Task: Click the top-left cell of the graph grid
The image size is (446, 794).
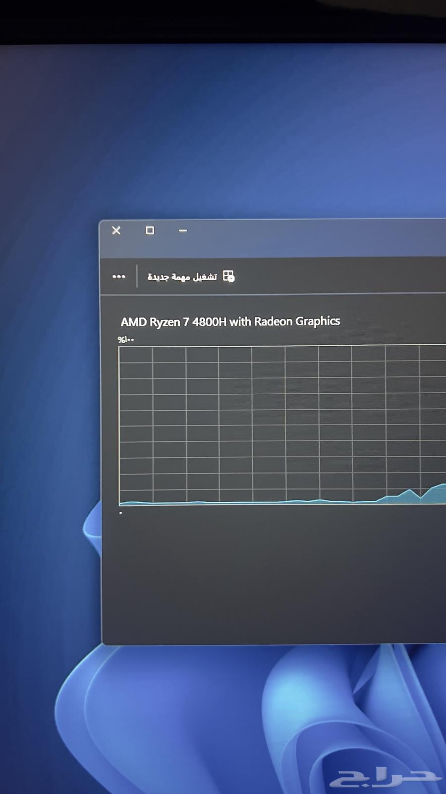Action: tap(136, 355)
